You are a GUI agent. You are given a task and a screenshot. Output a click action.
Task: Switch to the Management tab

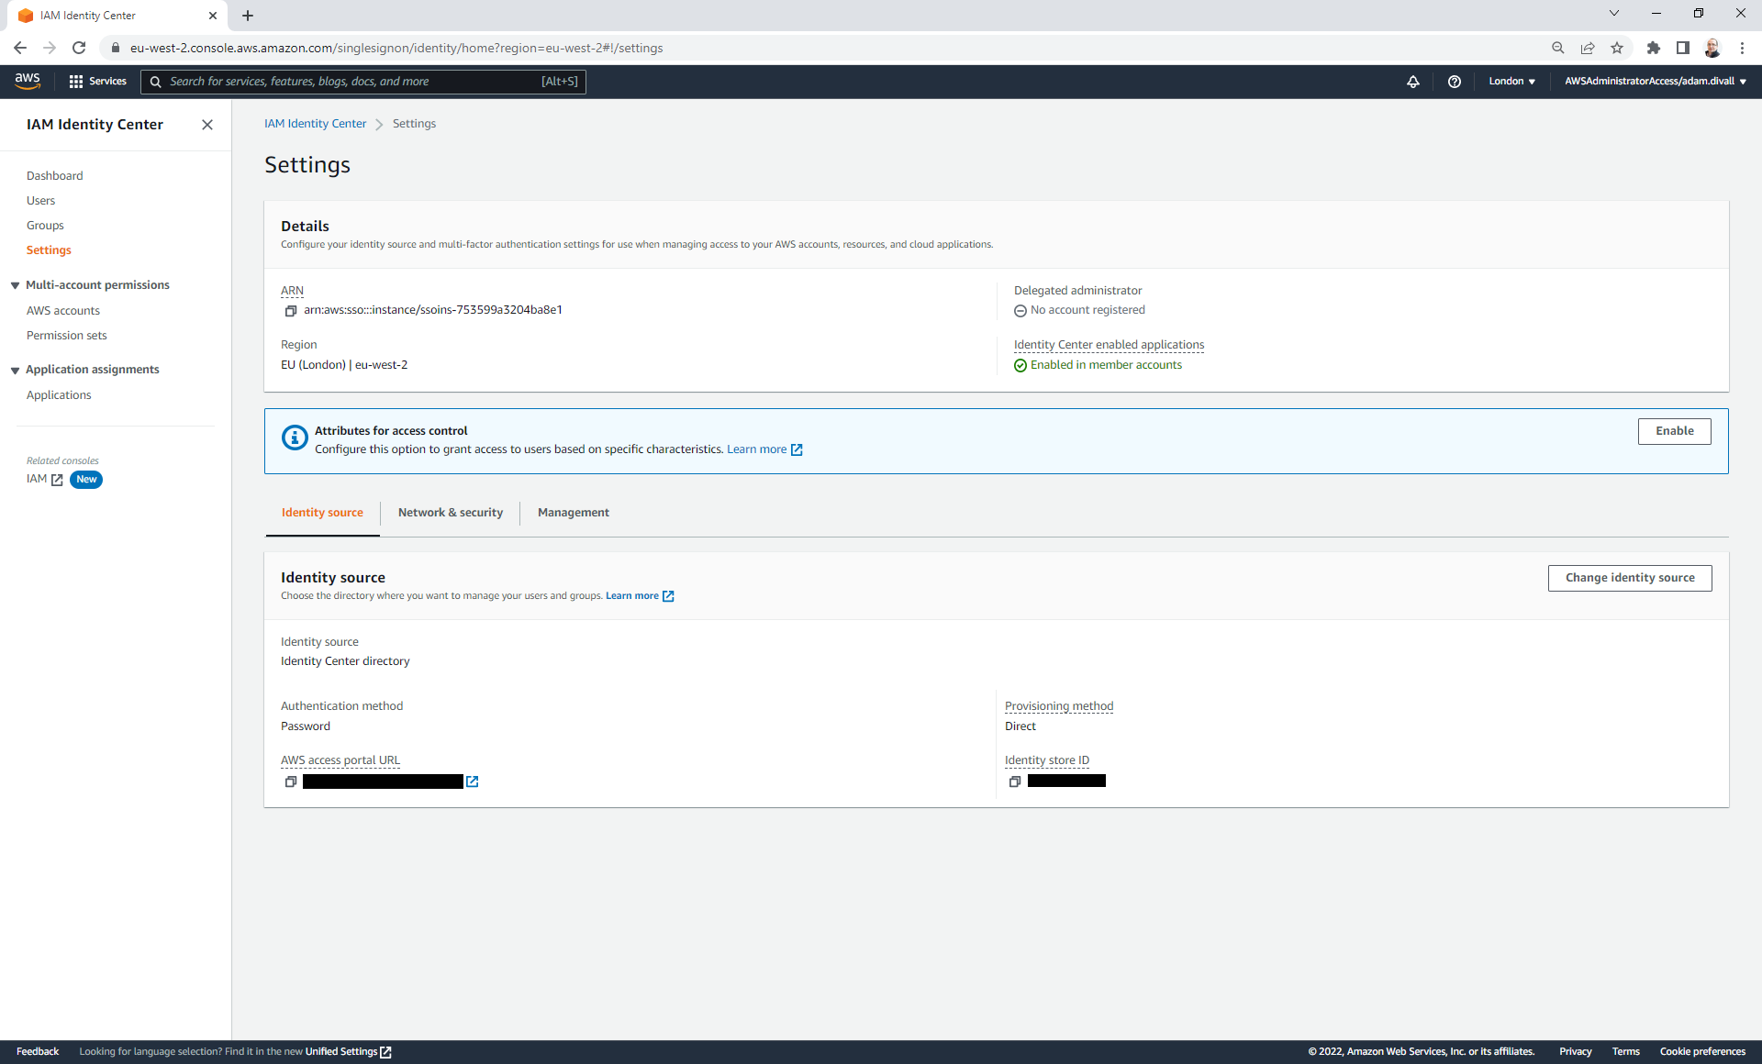pyautogui.click(x=573, y=513)
